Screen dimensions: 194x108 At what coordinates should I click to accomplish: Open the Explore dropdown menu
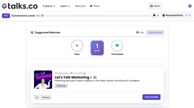point(49,6)
